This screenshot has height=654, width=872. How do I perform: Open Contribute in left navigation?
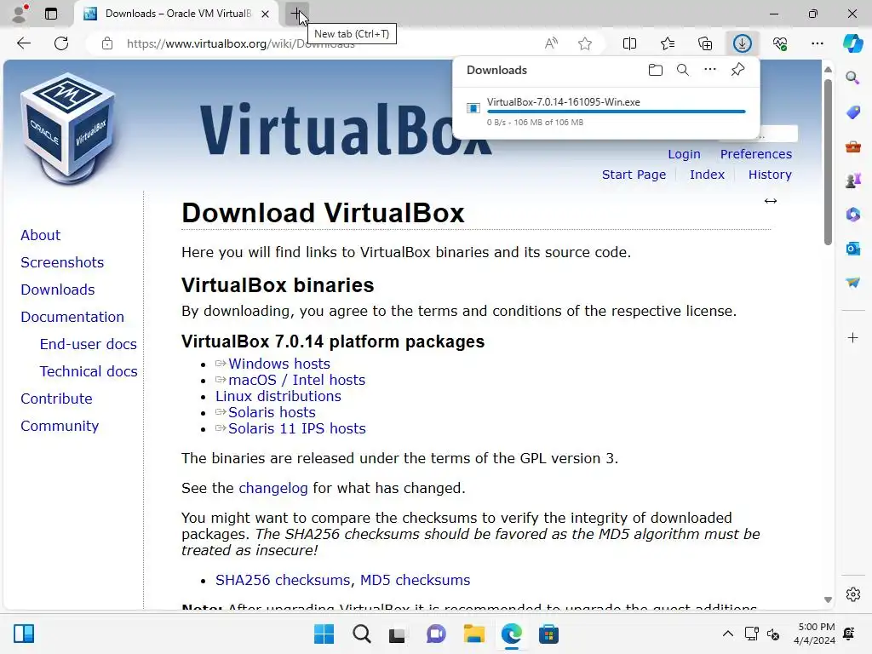56,399
